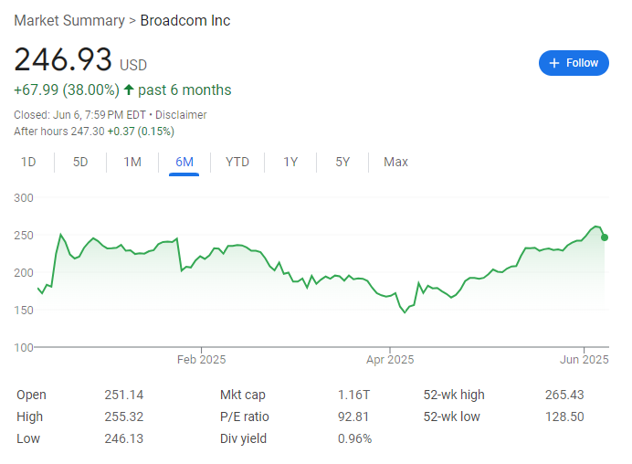The width and height of the screenshot is (632, 464).
Task: Show the Max range tab
Action: [x=395, y=162]
